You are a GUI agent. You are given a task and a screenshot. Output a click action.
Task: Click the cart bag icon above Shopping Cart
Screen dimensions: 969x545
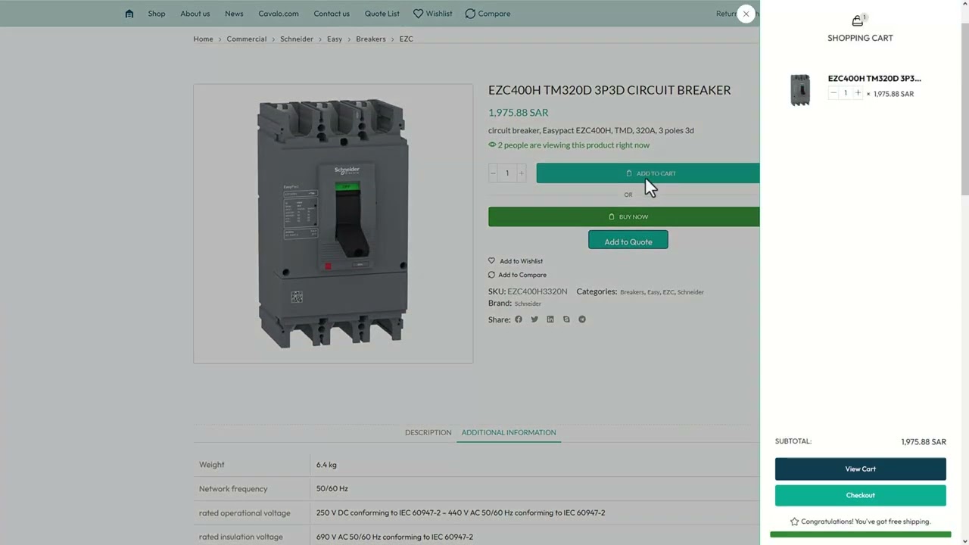point(858,20)
